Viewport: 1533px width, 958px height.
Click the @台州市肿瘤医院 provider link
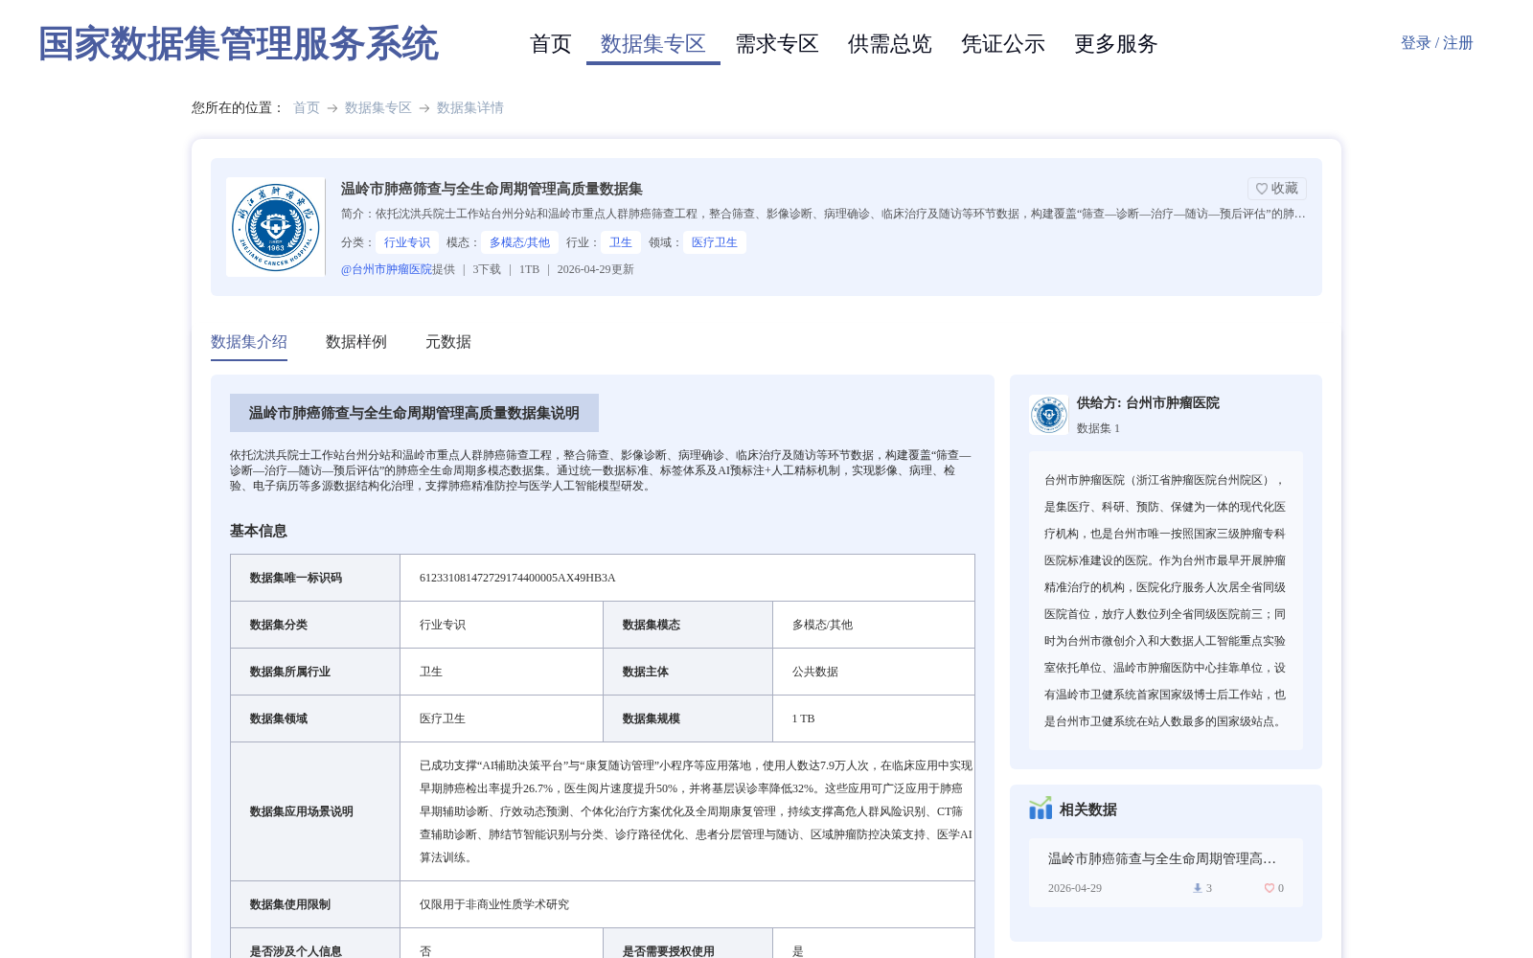386,269
